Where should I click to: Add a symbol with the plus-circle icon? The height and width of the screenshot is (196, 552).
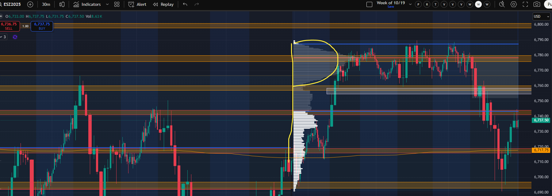point(30,4)
